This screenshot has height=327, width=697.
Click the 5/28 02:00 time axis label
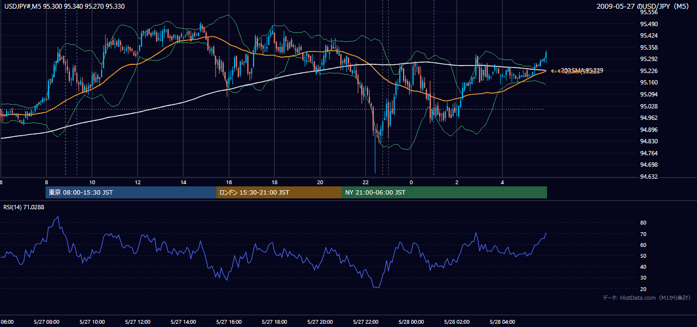(456, 322)
